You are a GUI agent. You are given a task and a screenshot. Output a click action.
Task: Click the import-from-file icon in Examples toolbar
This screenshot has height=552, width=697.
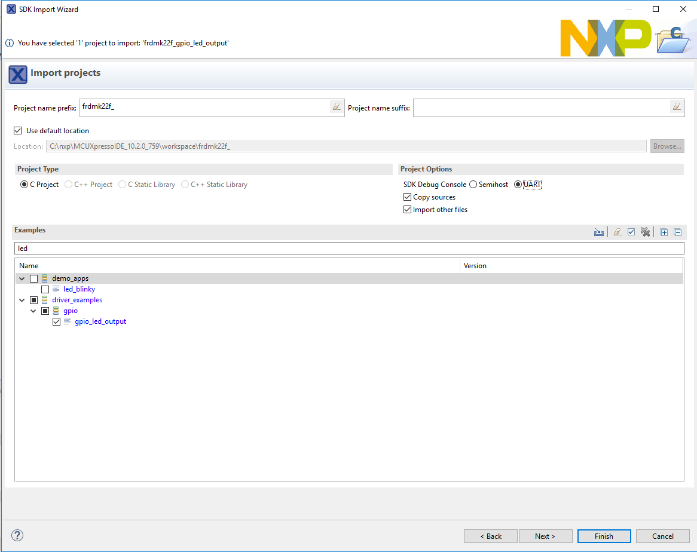coord(598,232)
